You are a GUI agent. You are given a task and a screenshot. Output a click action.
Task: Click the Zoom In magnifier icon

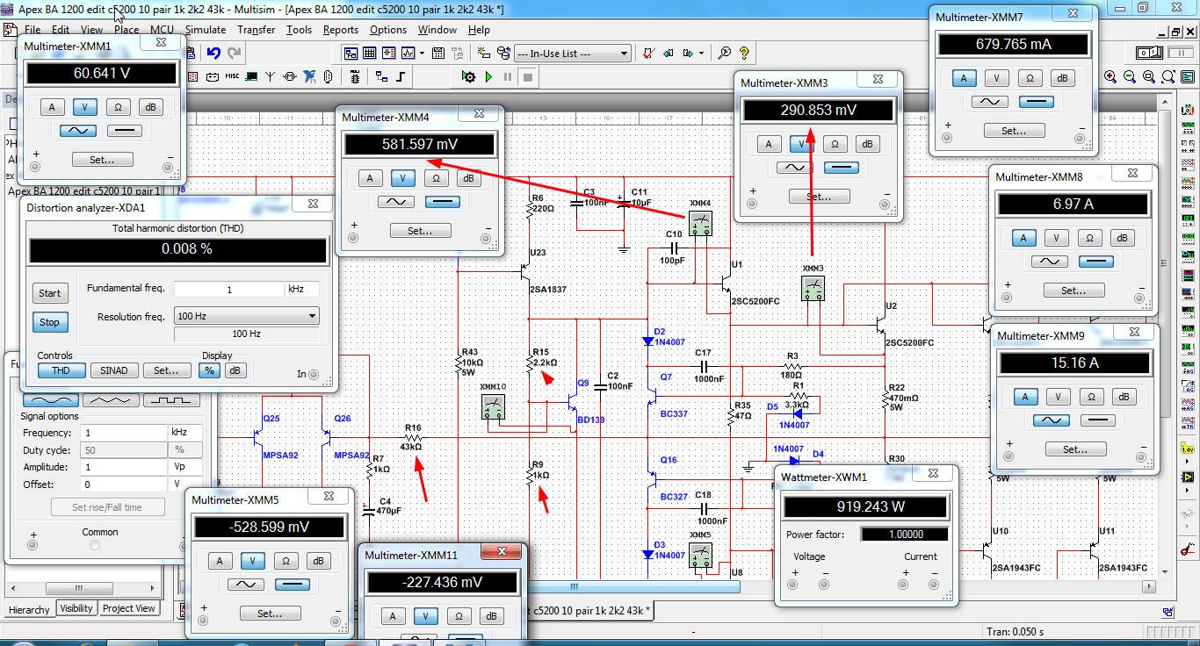tap(1110, 77)
